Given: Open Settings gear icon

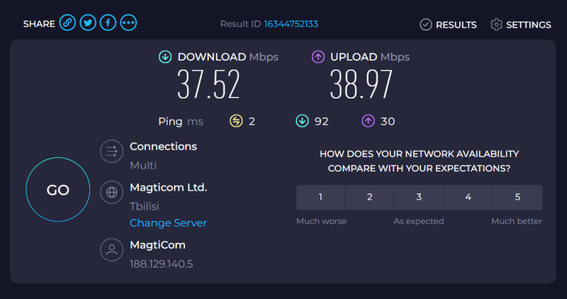Looking at the screenshot, I should [496, 25].
